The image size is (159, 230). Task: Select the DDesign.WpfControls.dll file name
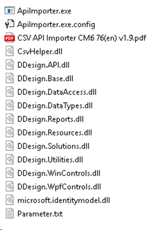click(x=59, y=187)
